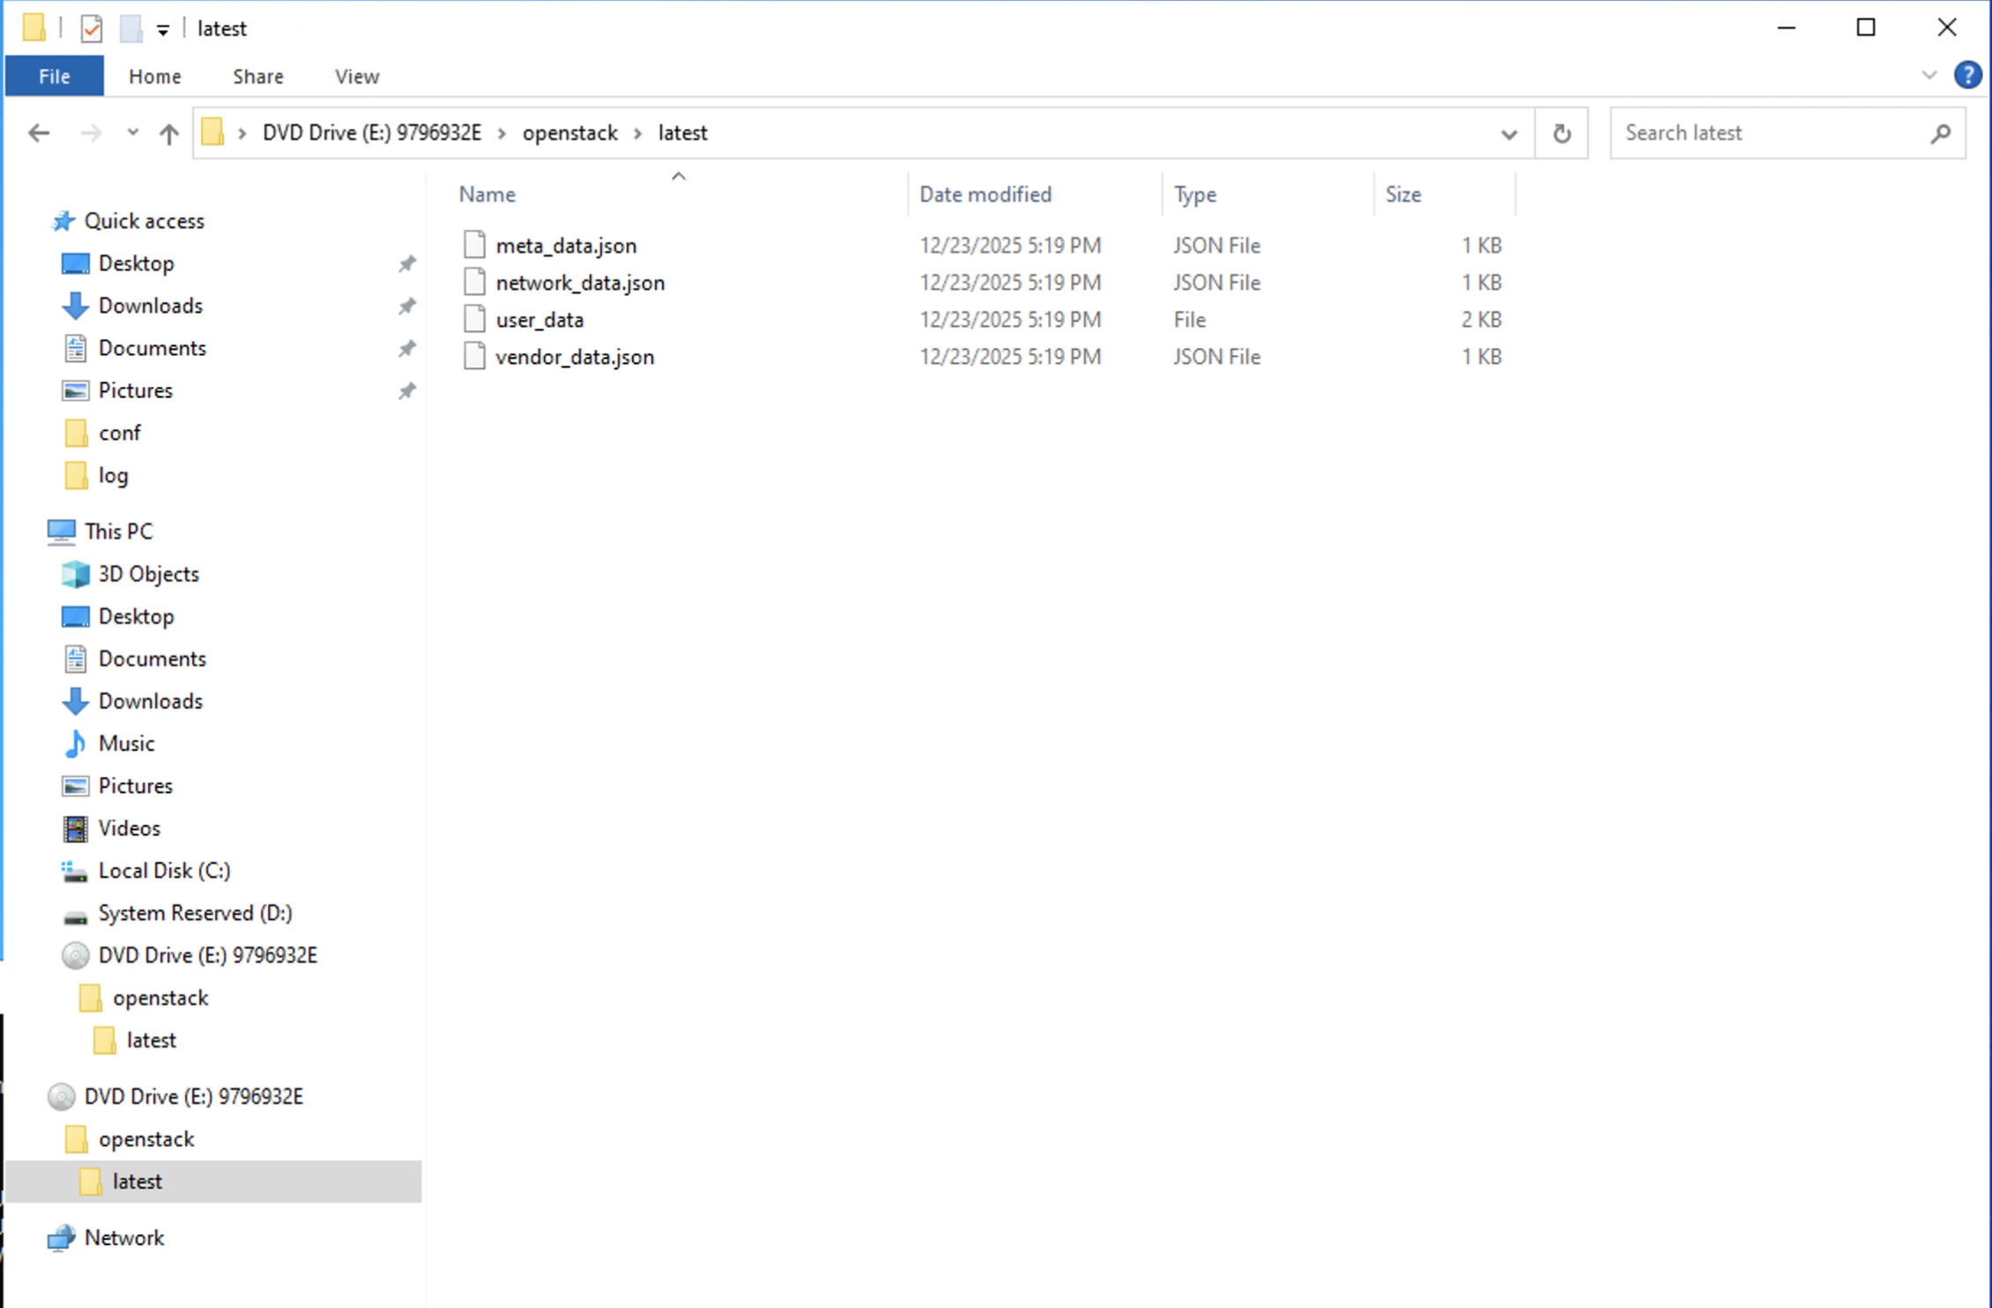Open Desktop under This PC

[137, 616]
